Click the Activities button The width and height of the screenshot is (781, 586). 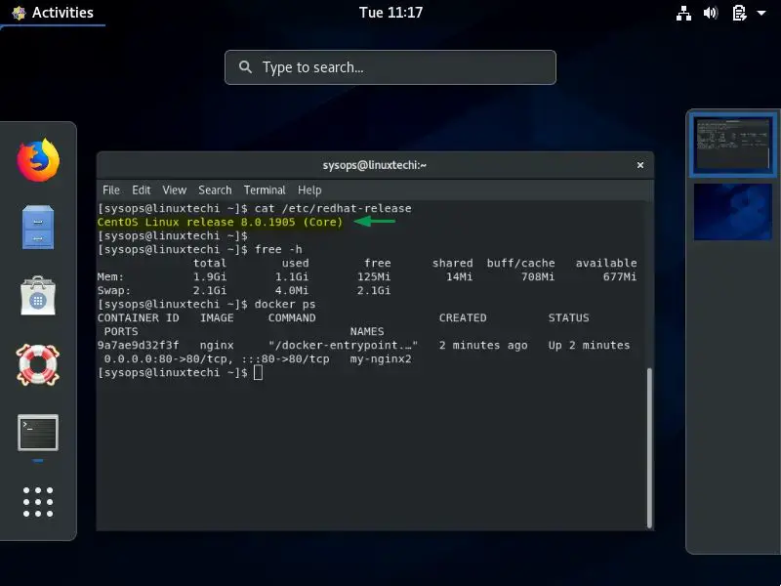tap(53, 13)
